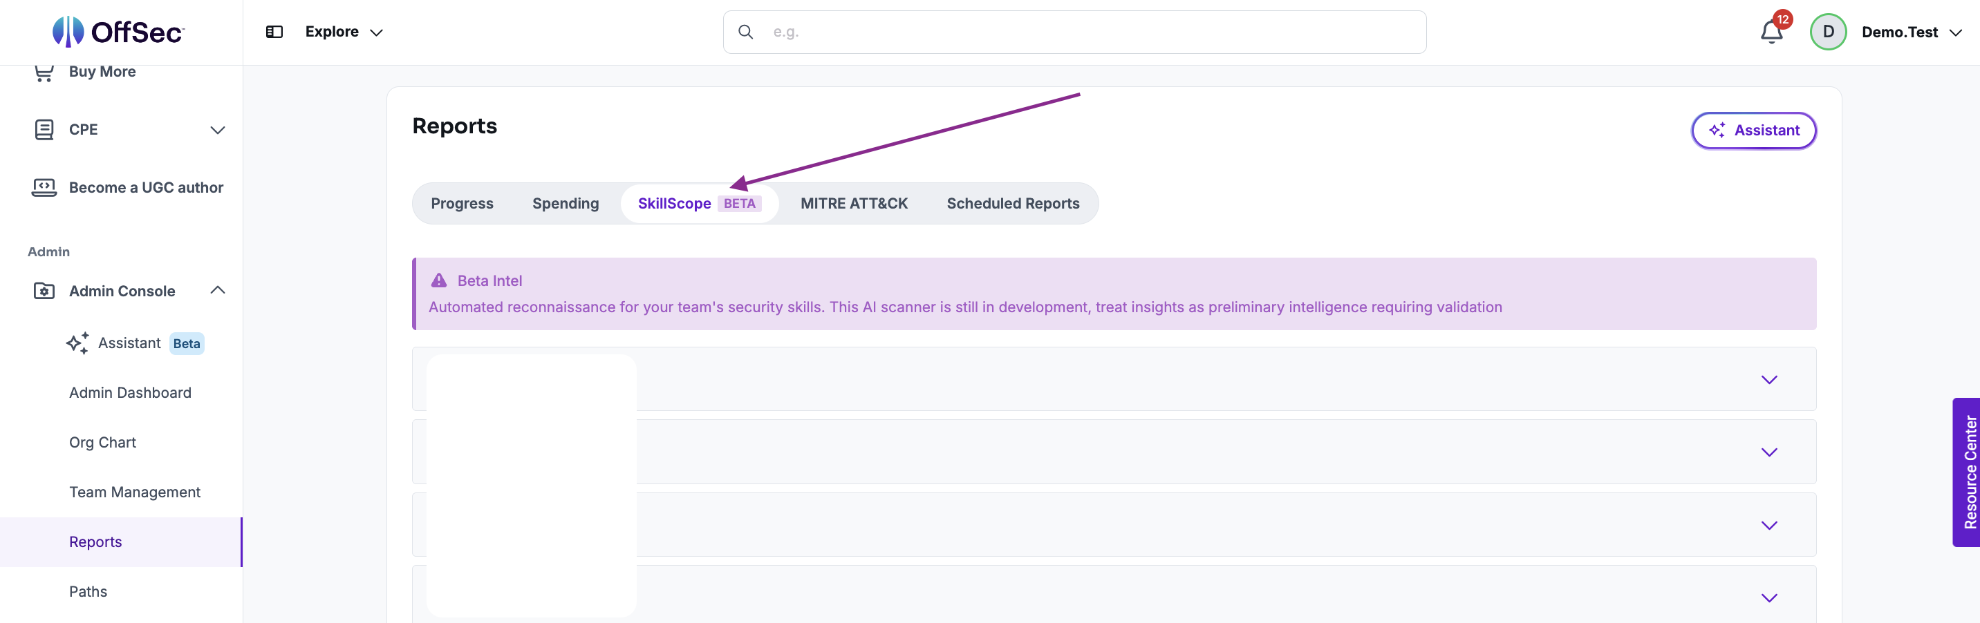This screenshot has height=623, width=1980.
Task: Open the Resource Center side tab
Action: [1967, 472]
